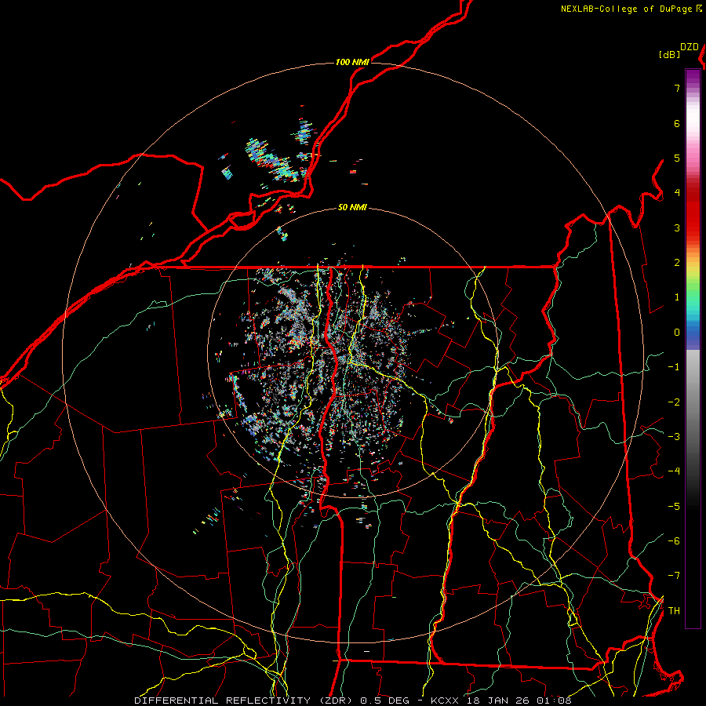
Task: Click the NEXLAB-College of DuPage label
Action: point(631,9)
